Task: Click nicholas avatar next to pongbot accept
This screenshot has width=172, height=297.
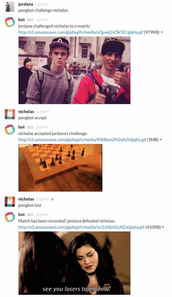Action: tap(10, 114)
